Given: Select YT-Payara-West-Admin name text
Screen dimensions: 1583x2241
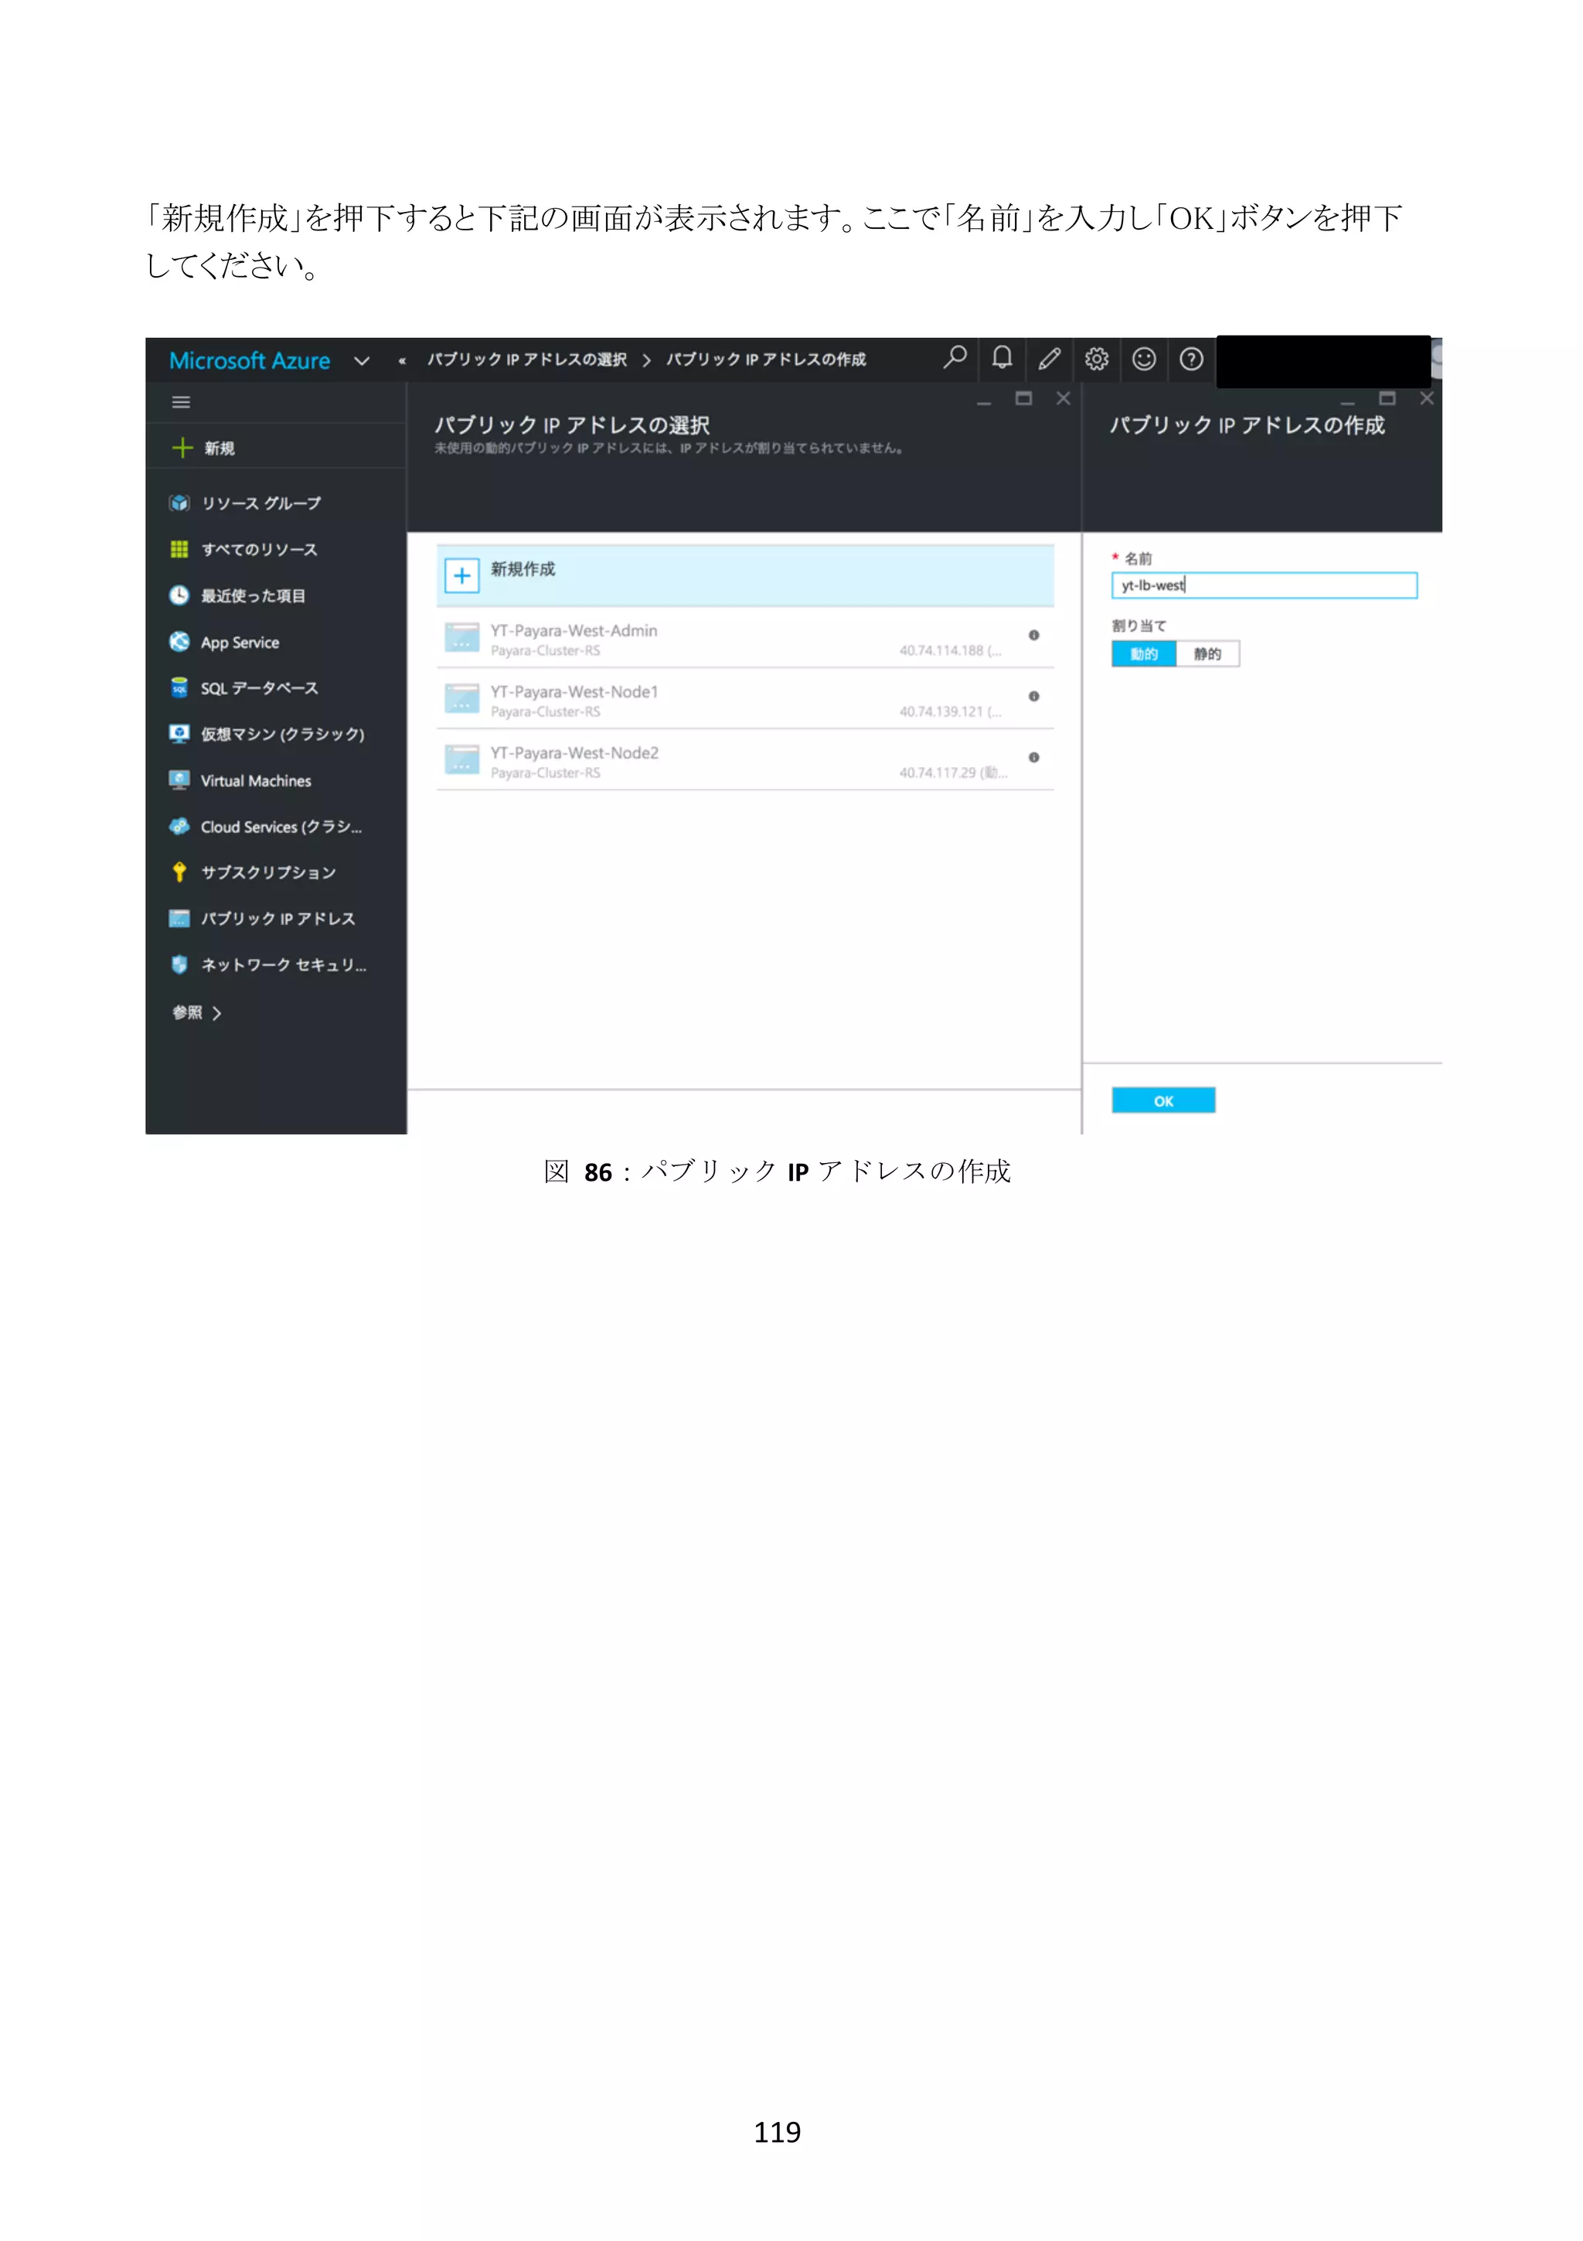Looking at the screenshot, I should click(x=574, y=630).
